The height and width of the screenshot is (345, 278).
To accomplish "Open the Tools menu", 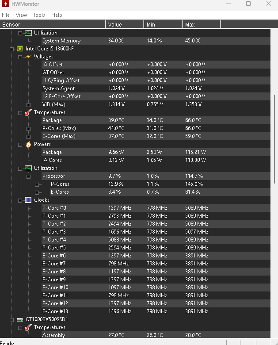I will click(39, 15).
